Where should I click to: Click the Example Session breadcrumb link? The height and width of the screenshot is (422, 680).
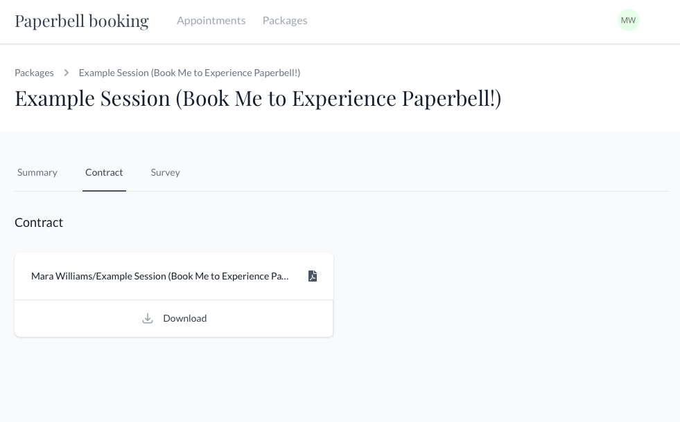(x=189, y=73)
